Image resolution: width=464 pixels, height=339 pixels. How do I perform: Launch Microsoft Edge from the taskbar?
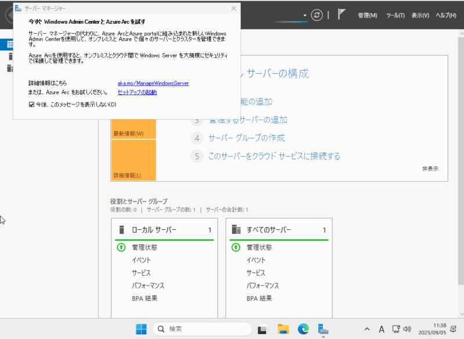(x=303, y=329)
